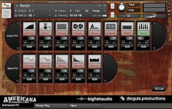The height and width of the screenshot is (109, 172).
Task: Select the Cabinet speaker effect icon
Action: [x=111, y=26]
